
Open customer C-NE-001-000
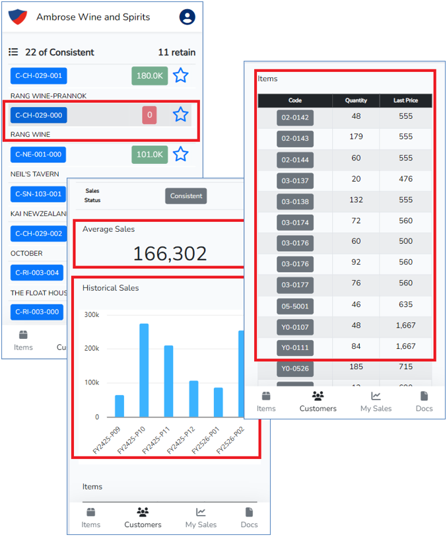[x=38, y=155]
